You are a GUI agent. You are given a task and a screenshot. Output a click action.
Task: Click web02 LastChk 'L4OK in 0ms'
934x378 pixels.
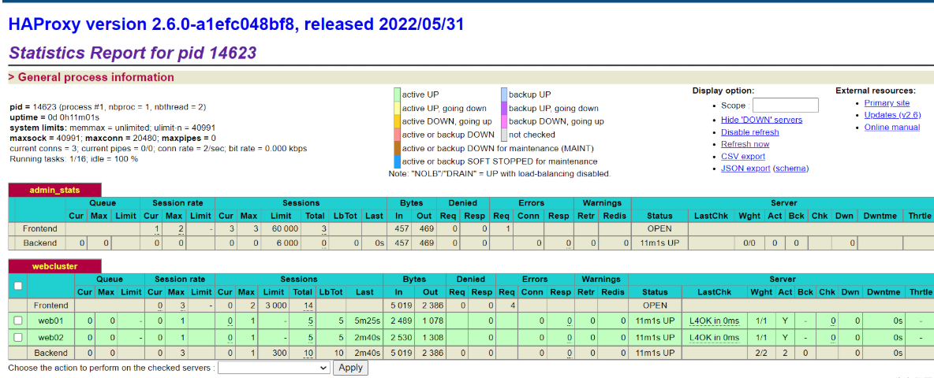click(x=714, y=337)
